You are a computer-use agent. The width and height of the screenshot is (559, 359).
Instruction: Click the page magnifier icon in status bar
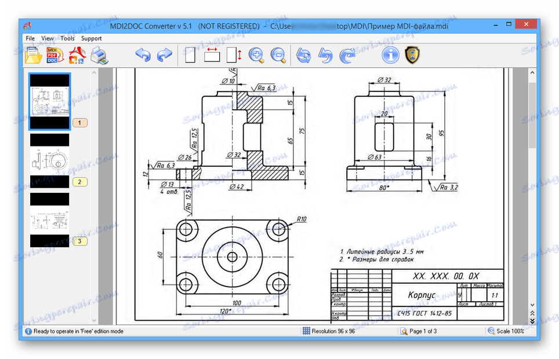click(404, 331)
